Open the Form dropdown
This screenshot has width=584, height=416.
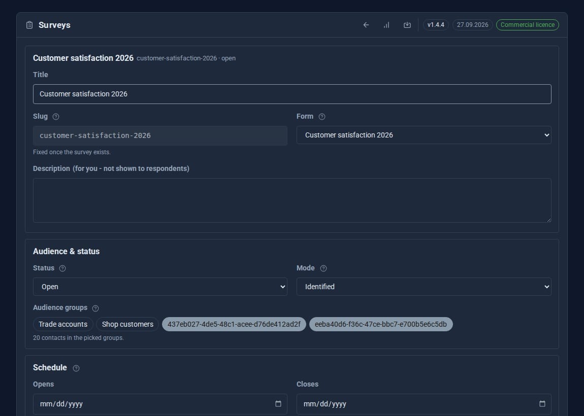coord(424,135)
